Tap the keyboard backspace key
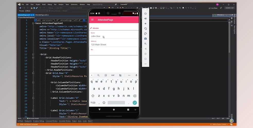253x128 pixels. pos(135,96)
